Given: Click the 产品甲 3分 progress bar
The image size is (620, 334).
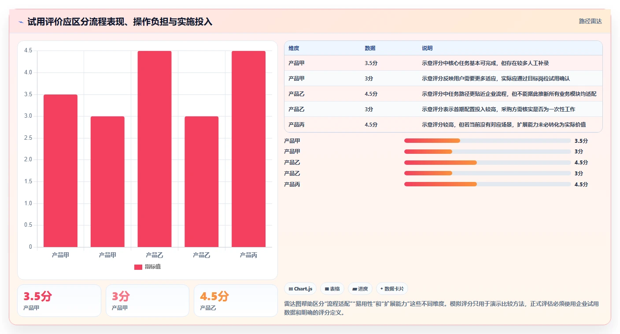Looking at the screenshot, I should 487,152.
